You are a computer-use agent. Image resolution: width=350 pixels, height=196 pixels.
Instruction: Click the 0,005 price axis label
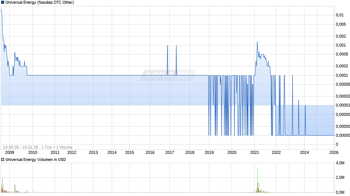tap(341, 24)
